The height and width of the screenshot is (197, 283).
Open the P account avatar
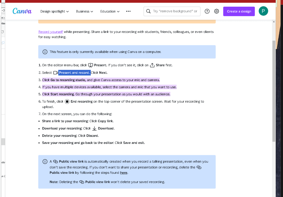pos(263,11)
